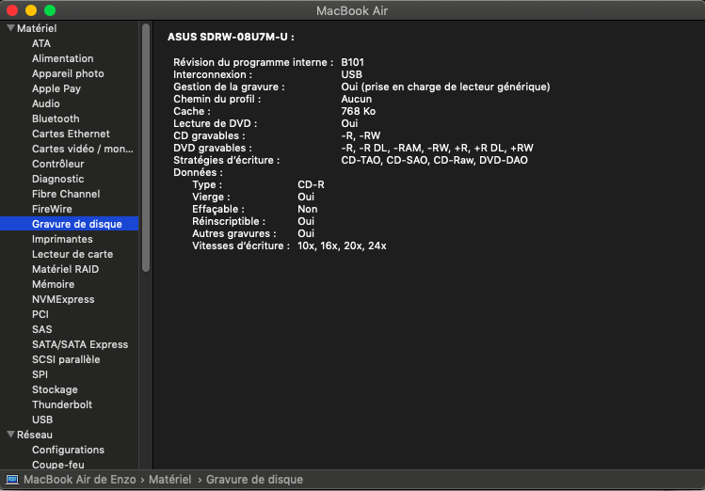The height and width of the screenshot is (491, 705).
Task: Open Configurations under Réseau
Action: pyautogui.click(x=68, y=450)
